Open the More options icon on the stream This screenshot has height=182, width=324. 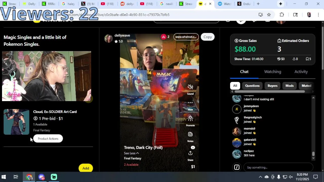click(x=190, y=103)
